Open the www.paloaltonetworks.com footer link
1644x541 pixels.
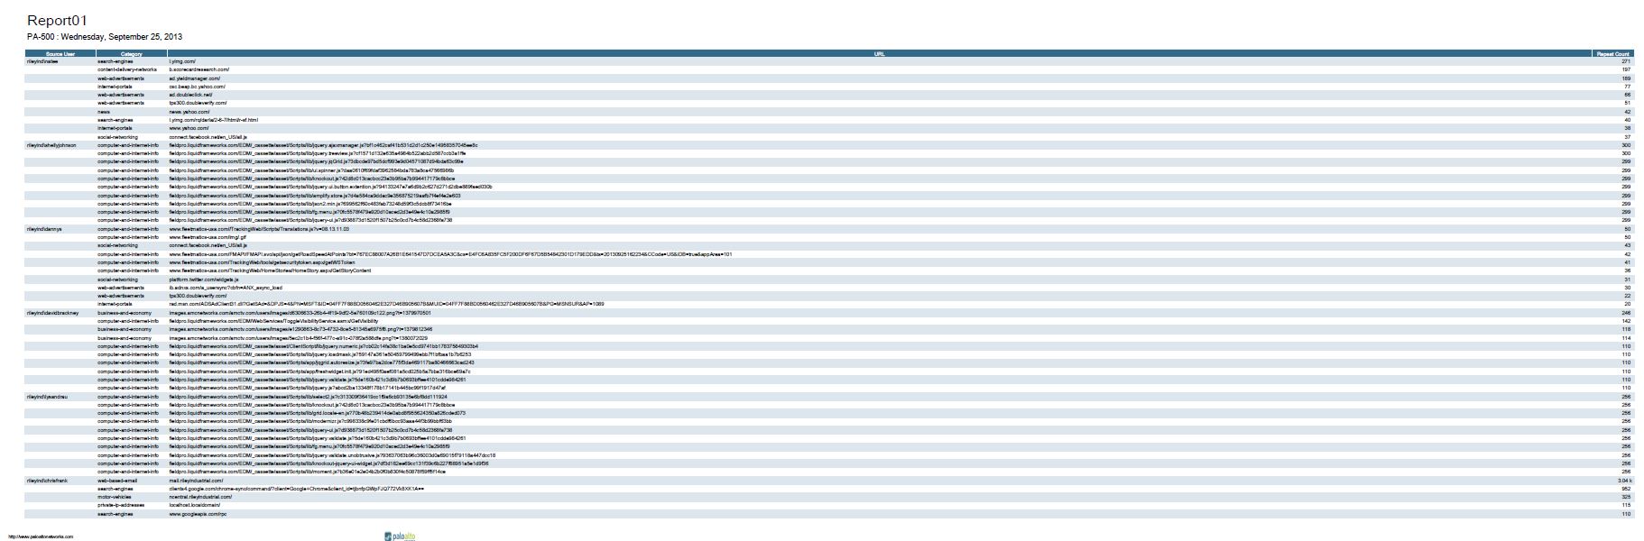41,536
